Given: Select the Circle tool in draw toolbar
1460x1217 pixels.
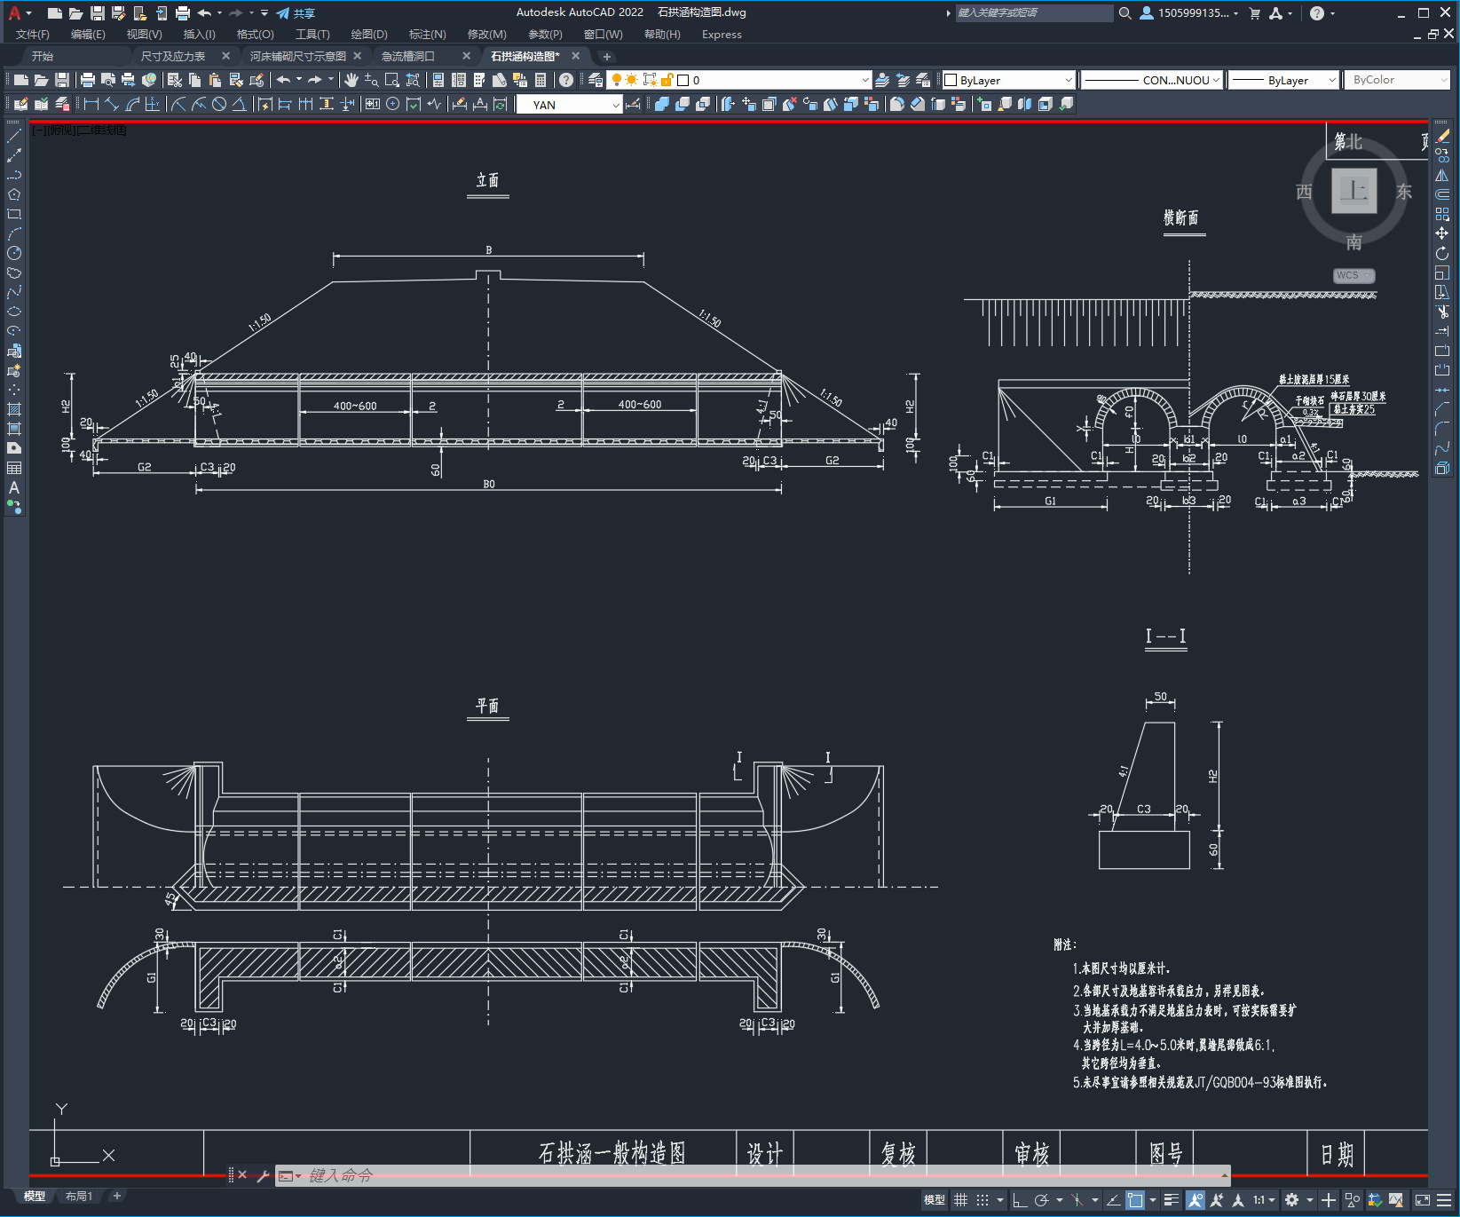Looking at the screenshot, I should [x=14, y=253].
